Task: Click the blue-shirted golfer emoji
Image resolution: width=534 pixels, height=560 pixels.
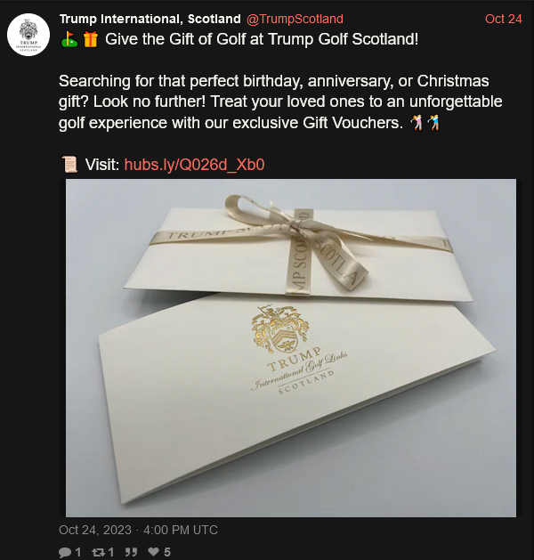Action: [x=433, y=123]
